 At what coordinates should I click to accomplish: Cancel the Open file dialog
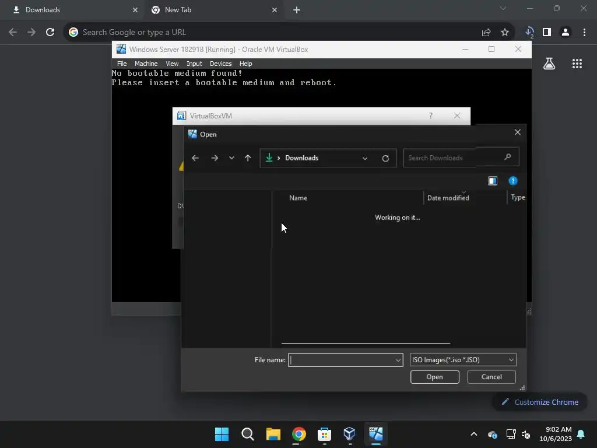[491, 377]
